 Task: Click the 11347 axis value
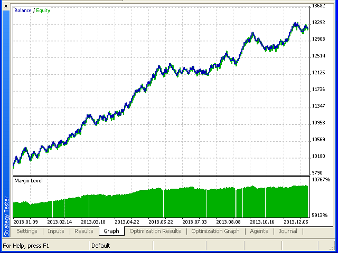tap(318, 106)
